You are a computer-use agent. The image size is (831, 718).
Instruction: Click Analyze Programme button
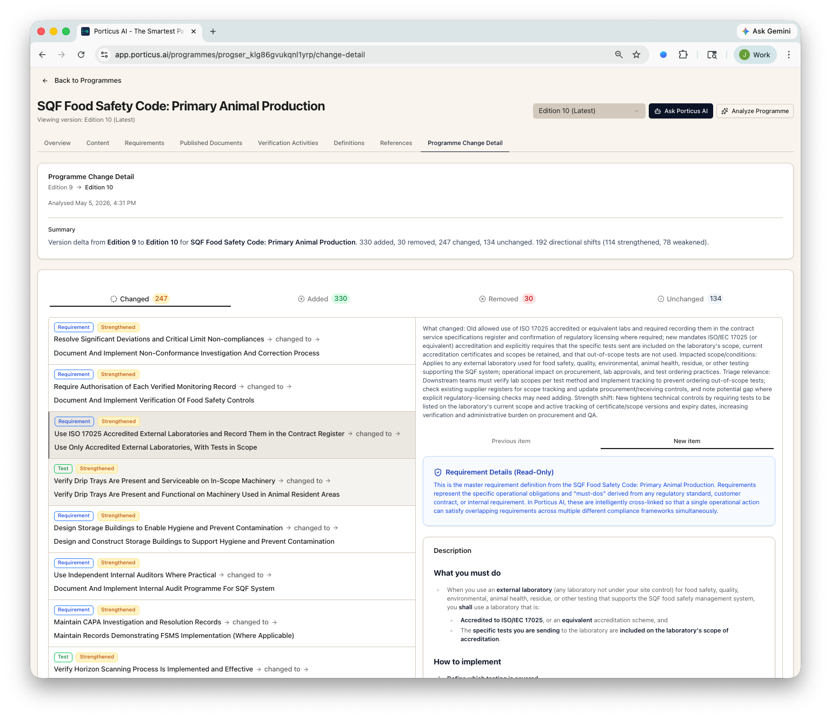tap(755, 111)
